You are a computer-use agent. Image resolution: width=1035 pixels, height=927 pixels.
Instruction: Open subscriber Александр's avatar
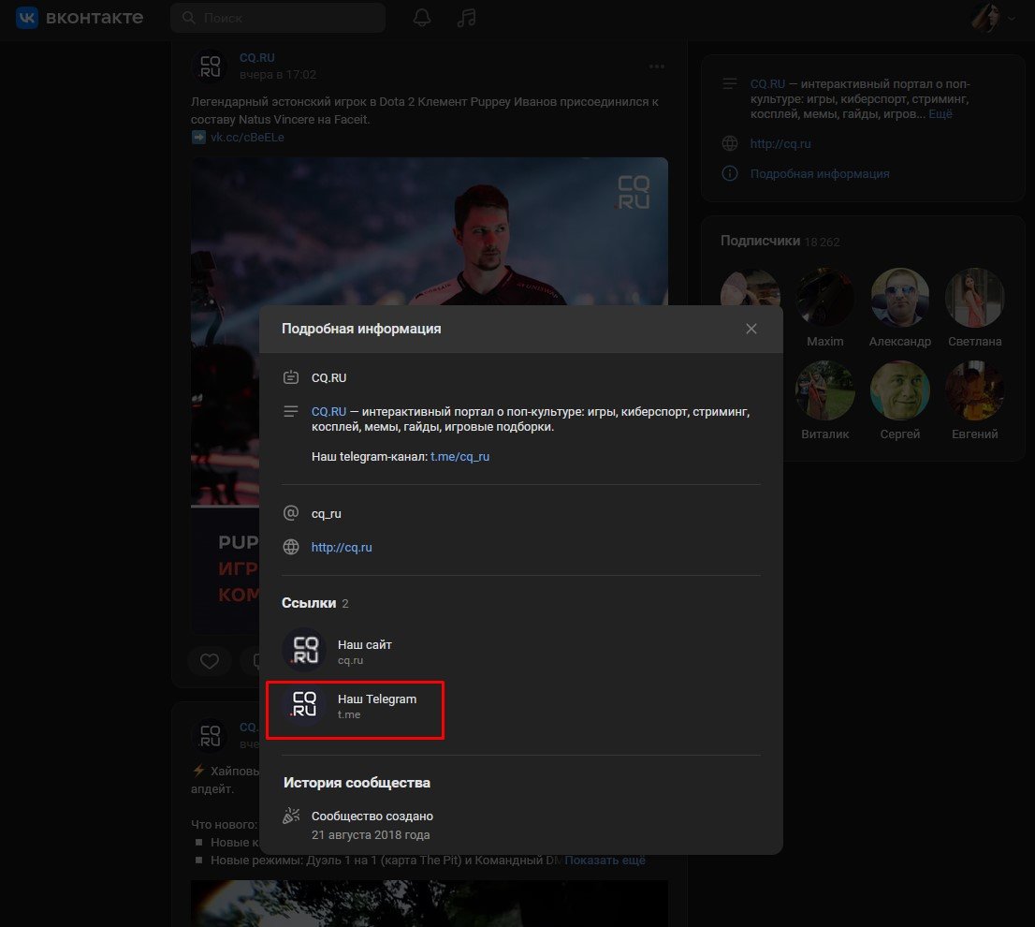tap(899, 298)
